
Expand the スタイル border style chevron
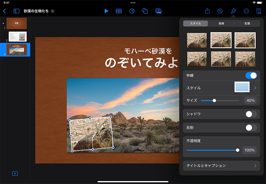255,88
